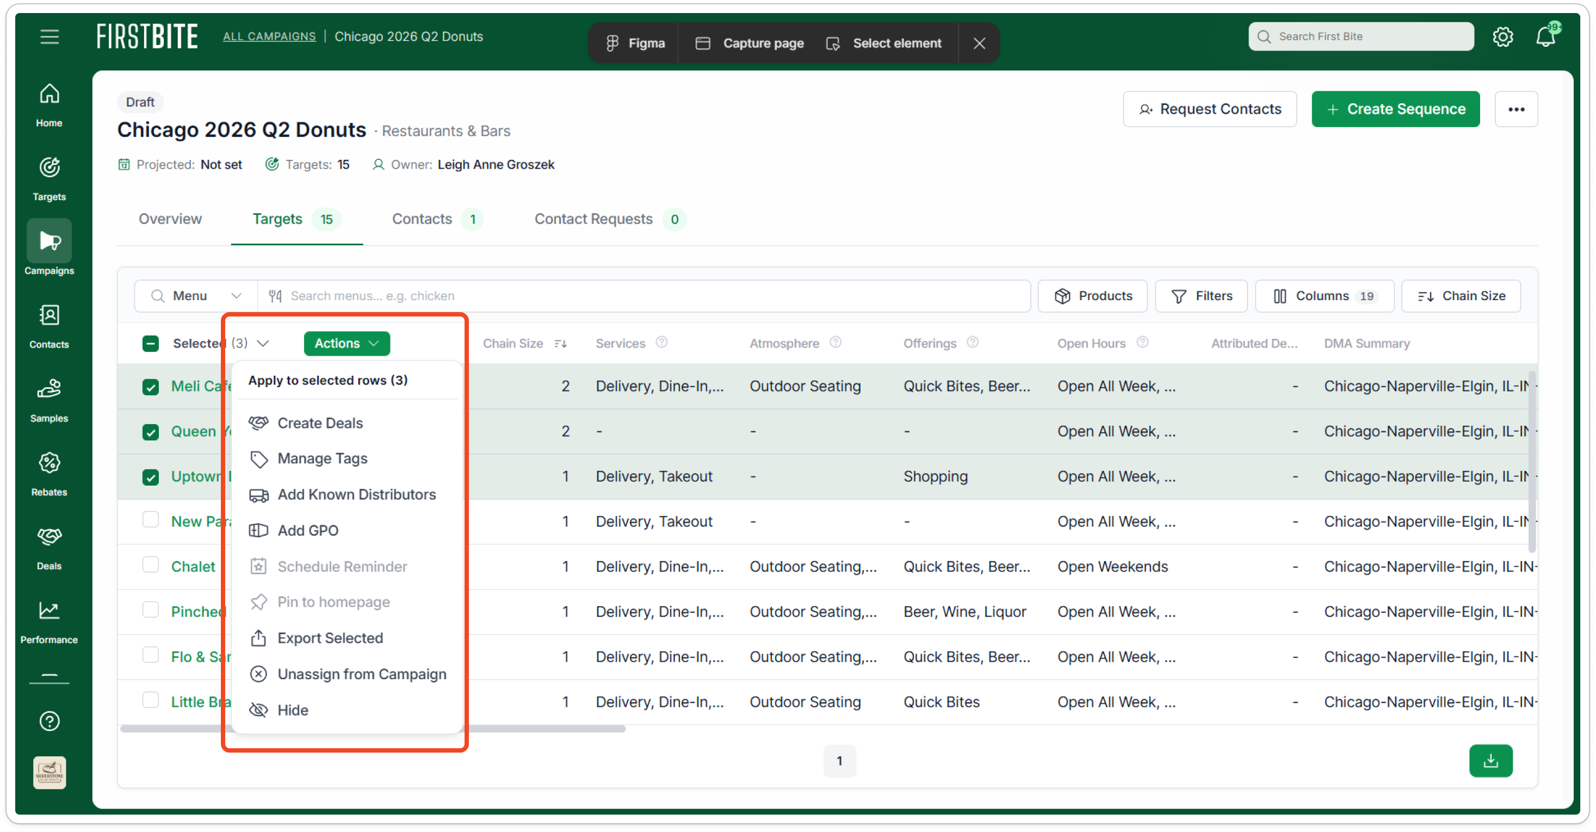Open the Chain Size sort dropdown

(1461, 296)
